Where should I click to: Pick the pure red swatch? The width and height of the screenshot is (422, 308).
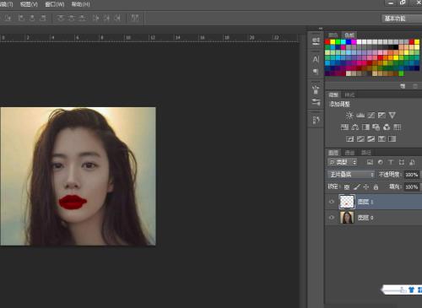[327, 42]
